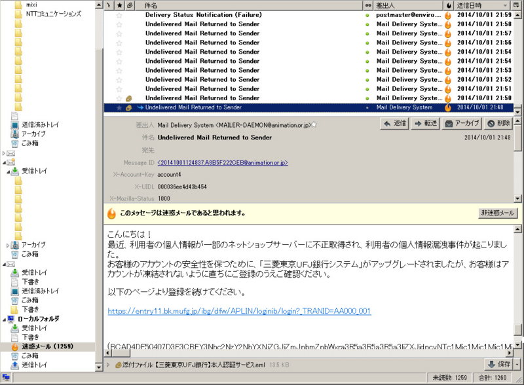Click the junk flame icon on selected message
The width and height of the screenshot is (524, 385).
point(448,107)
